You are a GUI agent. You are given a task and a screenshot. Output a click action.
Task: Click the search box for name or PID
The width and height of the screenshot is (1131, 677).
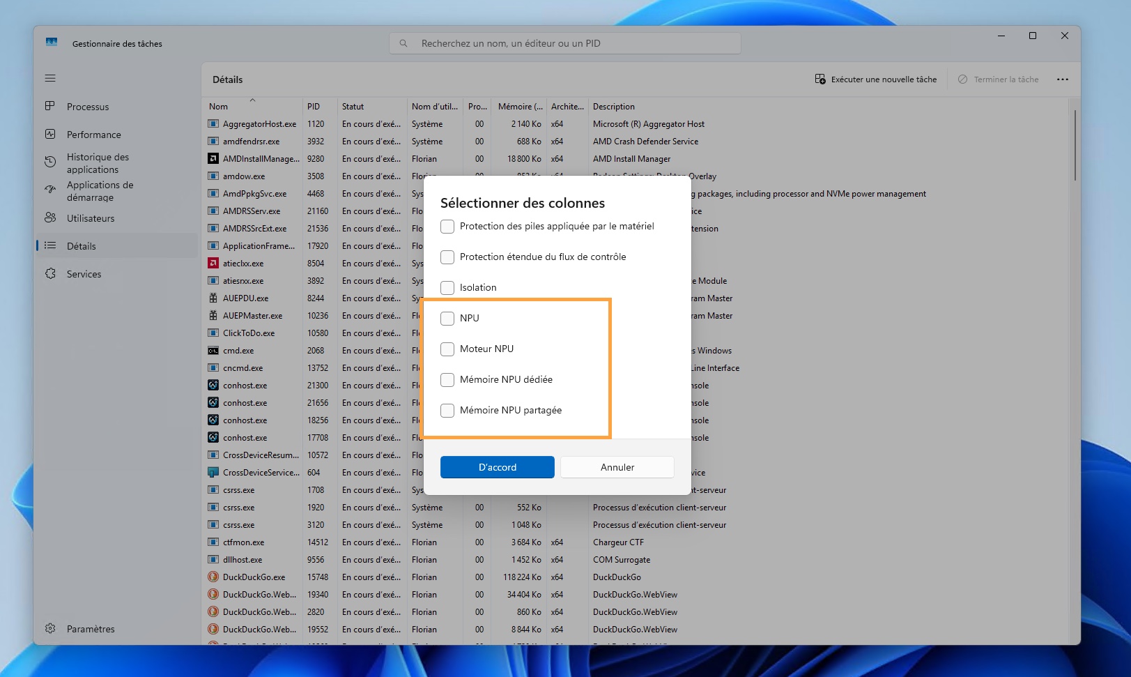coord(565,43)
